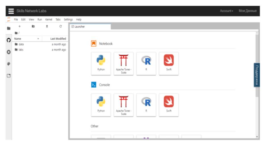262x147 pixels.
Task: Open the Kernel menu
Action: 49,20
